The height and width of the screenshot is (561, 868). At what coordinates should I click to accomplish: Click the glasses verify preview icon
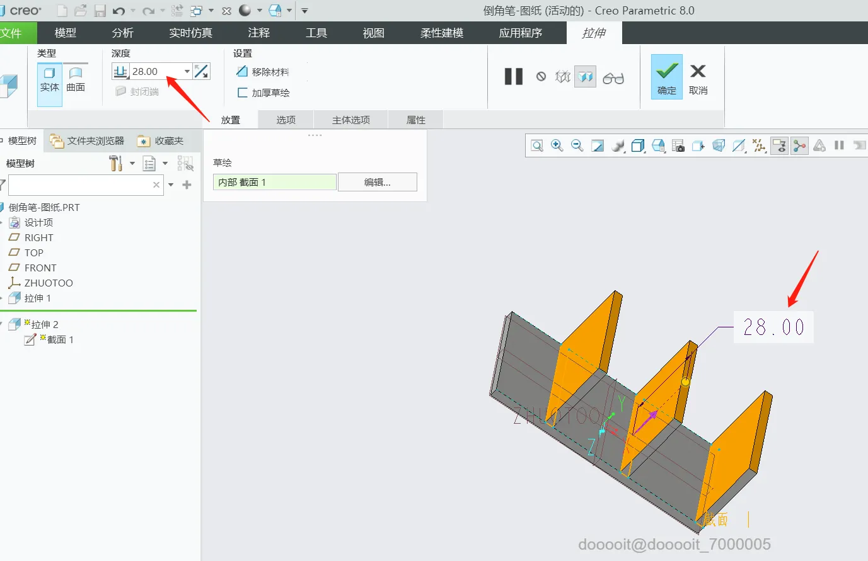pyautogui.click(x=613, y=77)
